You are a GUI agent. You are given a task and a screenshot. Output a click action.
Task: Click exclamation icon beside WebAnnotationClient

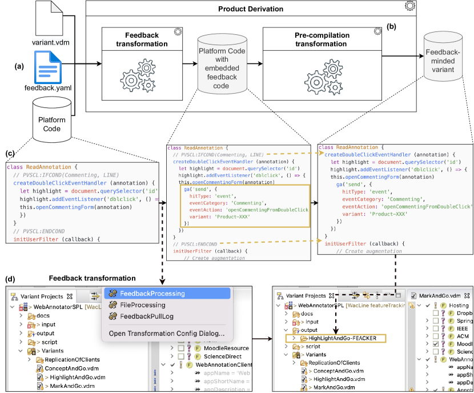(181, 364)
